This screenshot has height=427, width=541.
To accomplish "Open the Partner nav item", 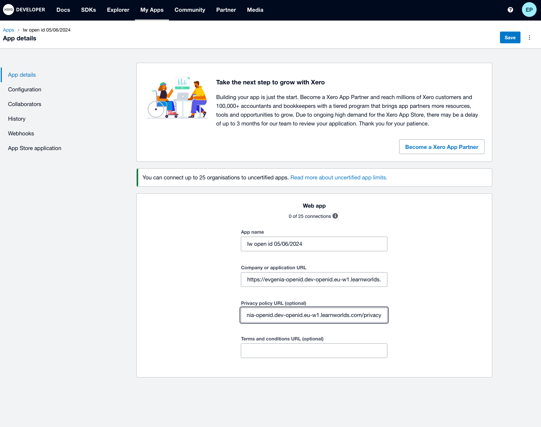I will click(x=226, y=10).
